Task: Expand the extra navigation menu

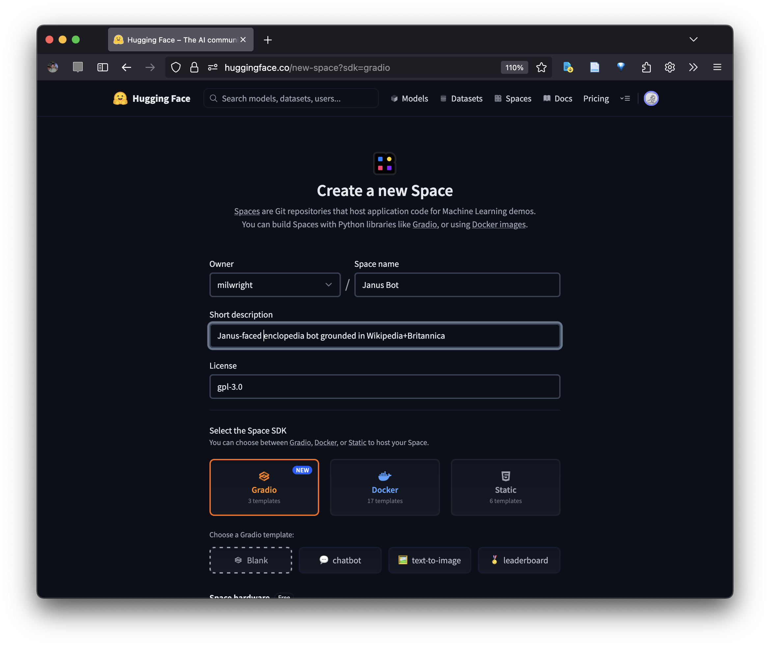Action: (625, 98)
